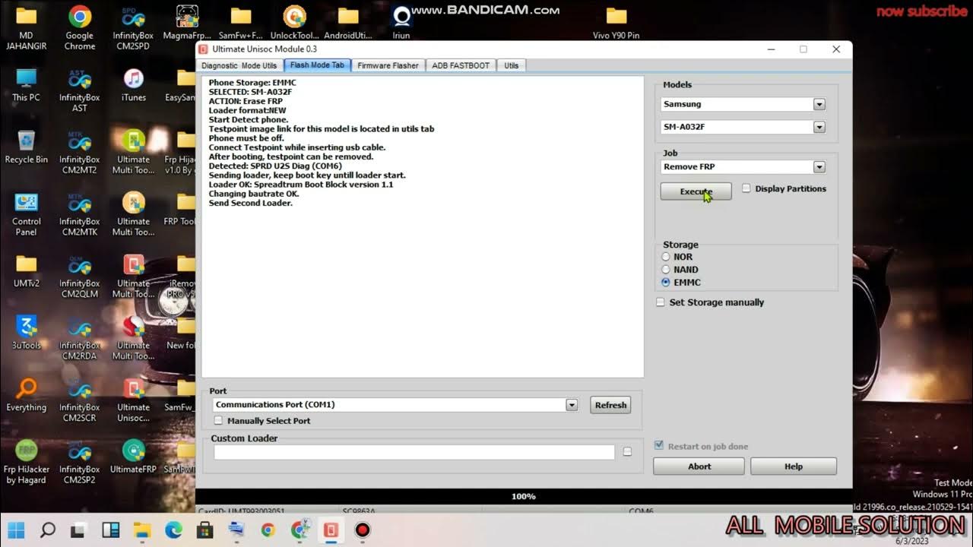Viewport: 973px width, 547px height.
Task: Open the Google Chrome desktop shortcut
Action: click(80, 28)
